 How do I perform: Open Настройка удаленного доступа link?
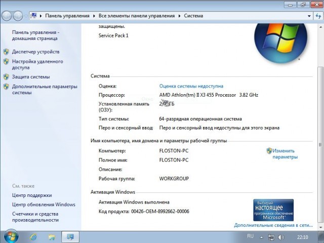[x=37, y=64]
